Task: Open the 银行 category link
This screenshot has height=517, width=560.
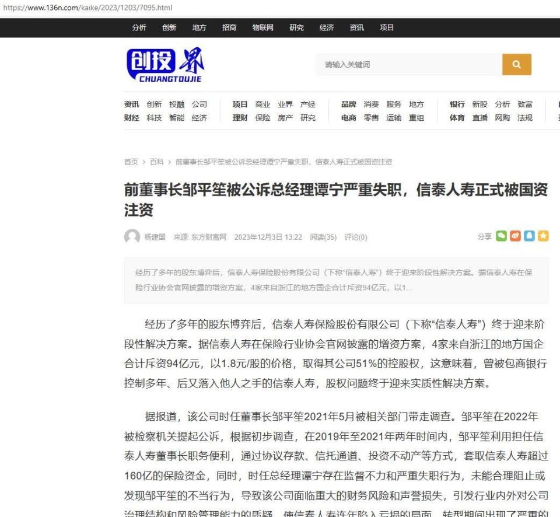Action: click(x=457, y=104)
